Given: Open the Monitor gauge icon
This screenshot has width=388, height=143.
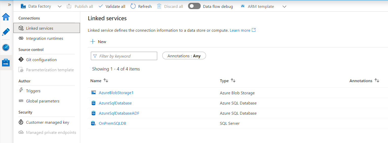Looking at the screenshot, I should click(6, 47).
